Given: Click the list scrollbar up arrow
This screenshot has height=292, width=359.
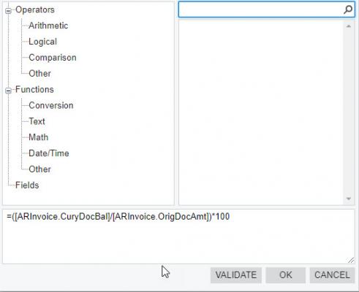Looking at the screenshot, I should click(349, 26).
